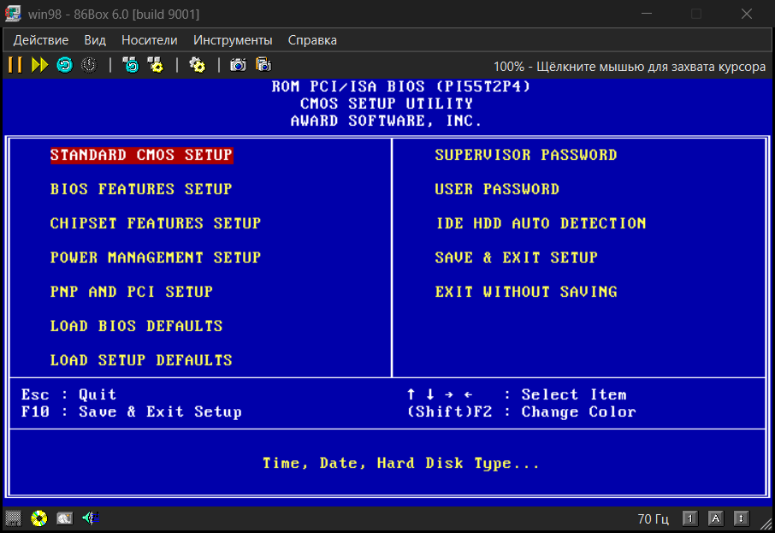Image resolution: width=775 pixels, height=533 pixels.
Task: Click the Scroll Lock arrow indicator
Action: click(x=742, y=518)
